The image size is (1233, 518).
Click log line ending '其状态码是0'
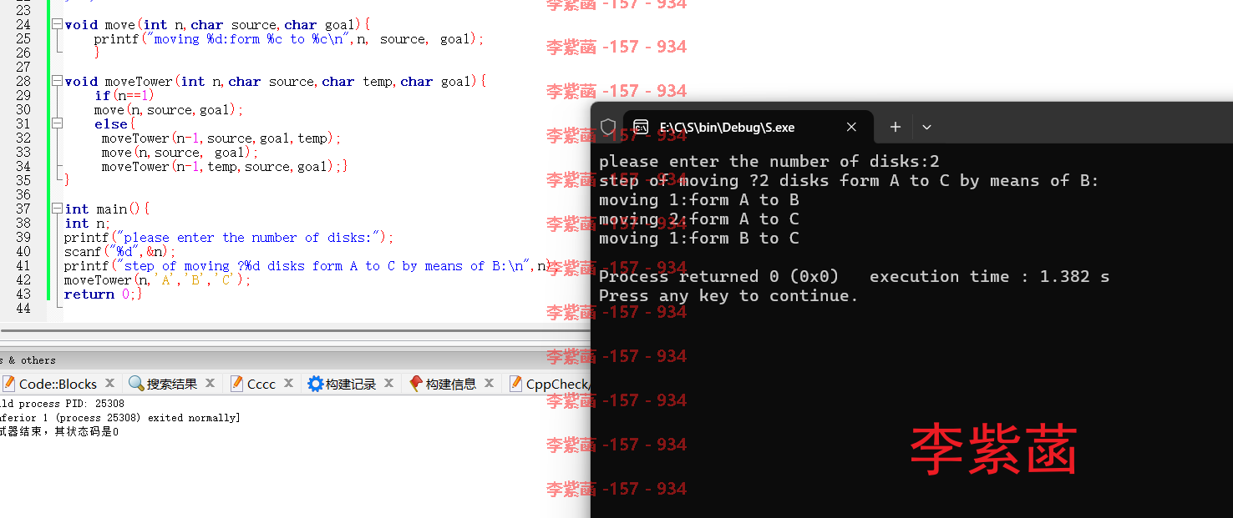coord(59,431)
